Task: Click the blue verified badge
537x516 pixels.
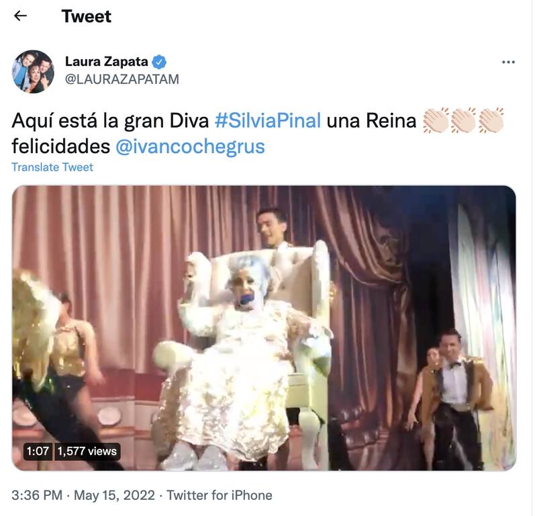Action: 159,62
